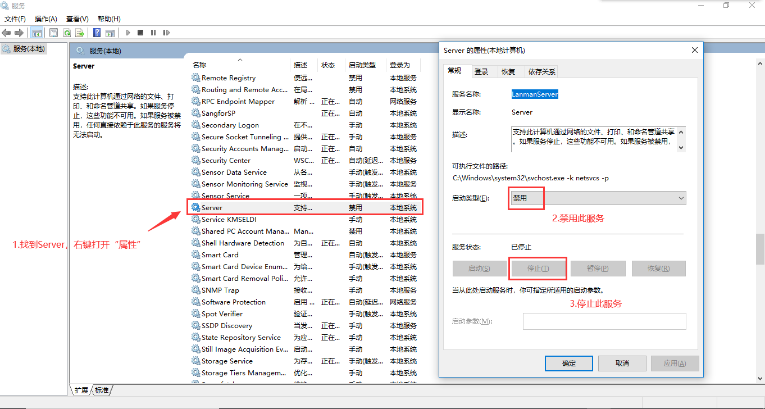
Task: Click the gear icon beside Remote Registry
Action: pos(195,78)
